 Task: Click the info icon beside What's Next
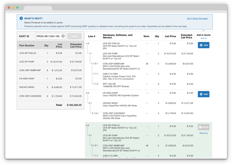coord(21,19)
